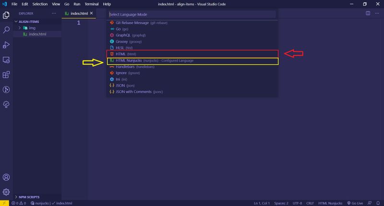Viewport: 384px width, 206px height.
Task: Click the Explorer files icon
Action: click(7, 15)
